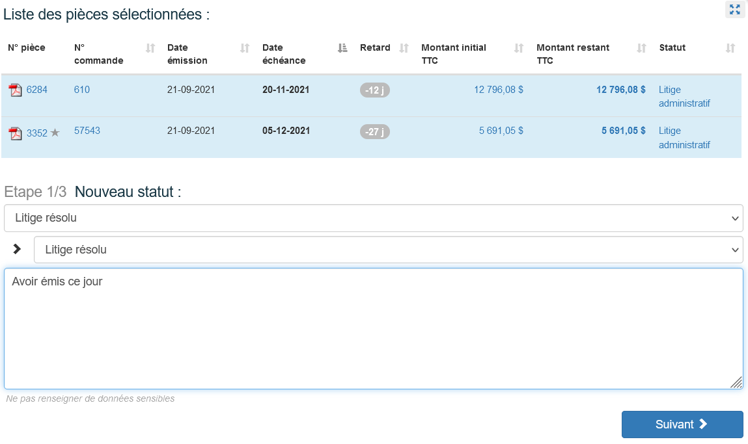Click the -12 j delay badge
Viewport: 748px width, 444px height.
click(x=374, y=90)
